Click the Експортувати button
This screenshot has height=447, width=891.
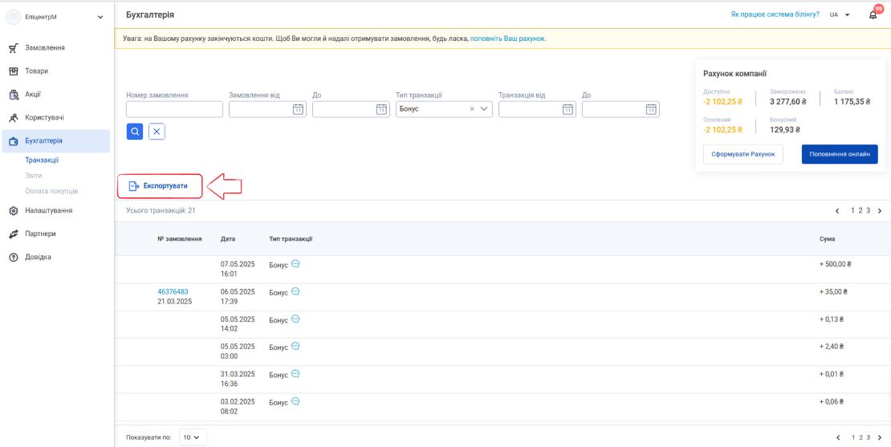[x=160, y=185]
